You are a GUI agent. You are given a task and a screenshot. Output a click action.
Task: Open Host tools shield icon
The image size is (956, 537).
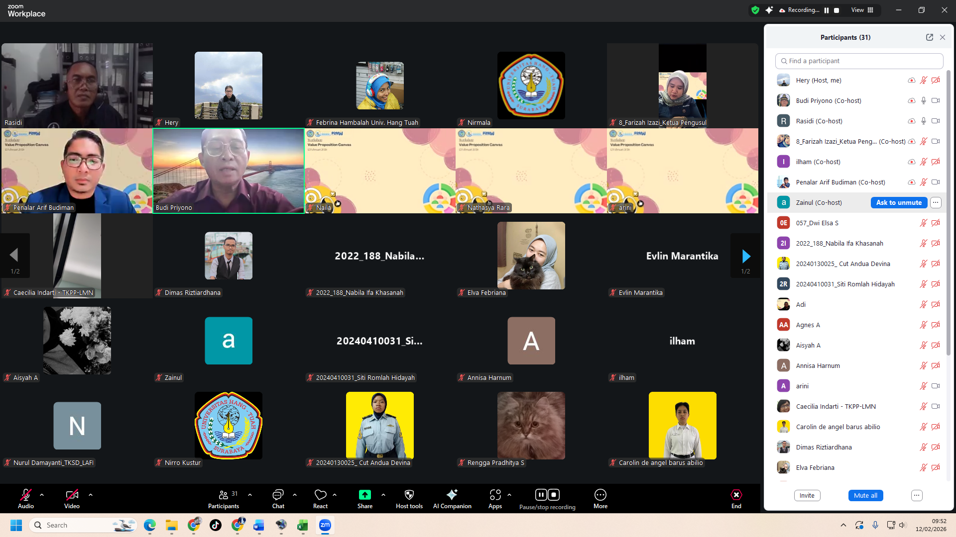(409, 495)
